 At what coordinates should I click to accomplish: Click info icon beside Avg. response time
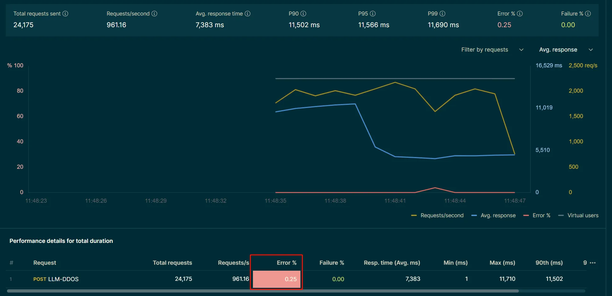click(x=248, y=14)
